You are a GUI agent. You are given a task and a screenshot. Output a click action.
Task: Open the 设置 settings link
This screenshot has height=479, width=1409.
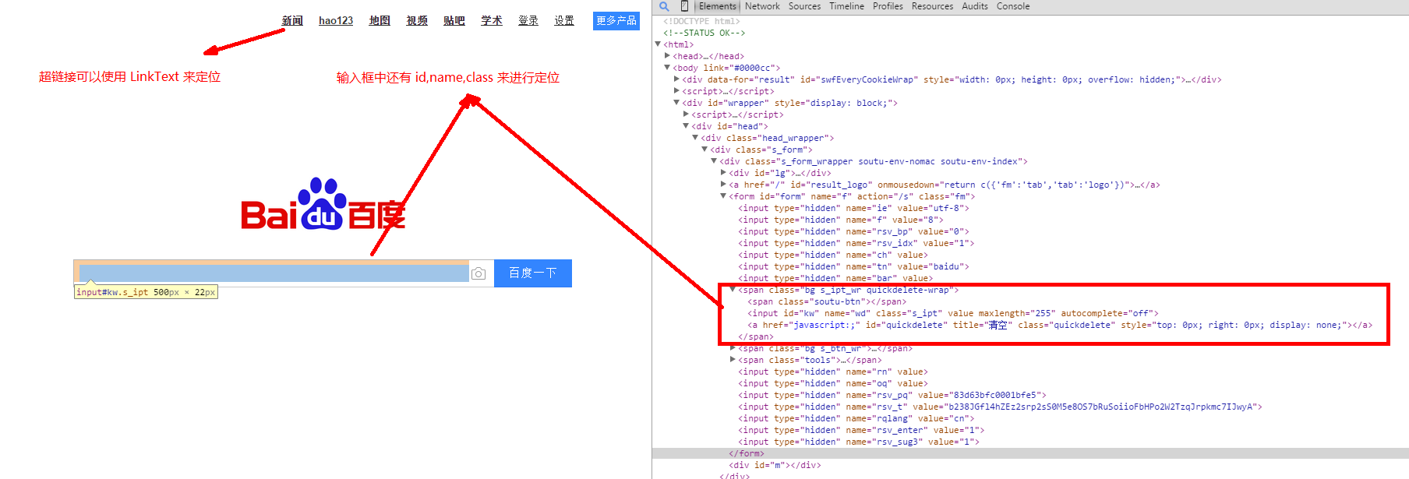[564, 20]
